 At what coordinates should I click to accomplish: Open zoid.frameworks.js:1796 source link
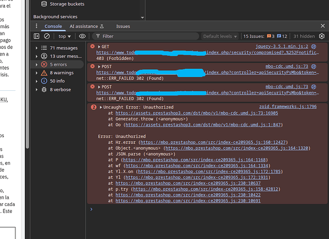click(x=288, y=107)
